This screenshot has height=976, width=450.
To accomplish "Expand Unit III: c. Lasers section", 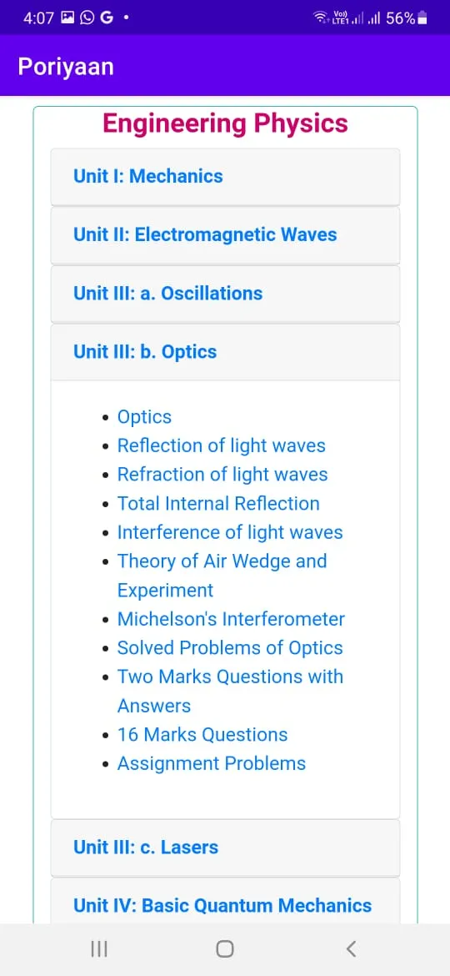I will point(225,848).
